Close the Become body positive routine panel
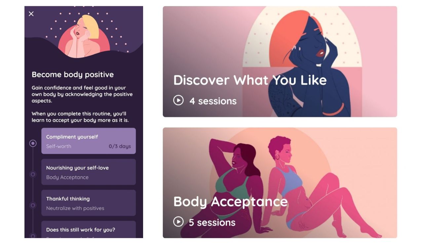Viewport: 423px width, 244px height. point(31,14)
